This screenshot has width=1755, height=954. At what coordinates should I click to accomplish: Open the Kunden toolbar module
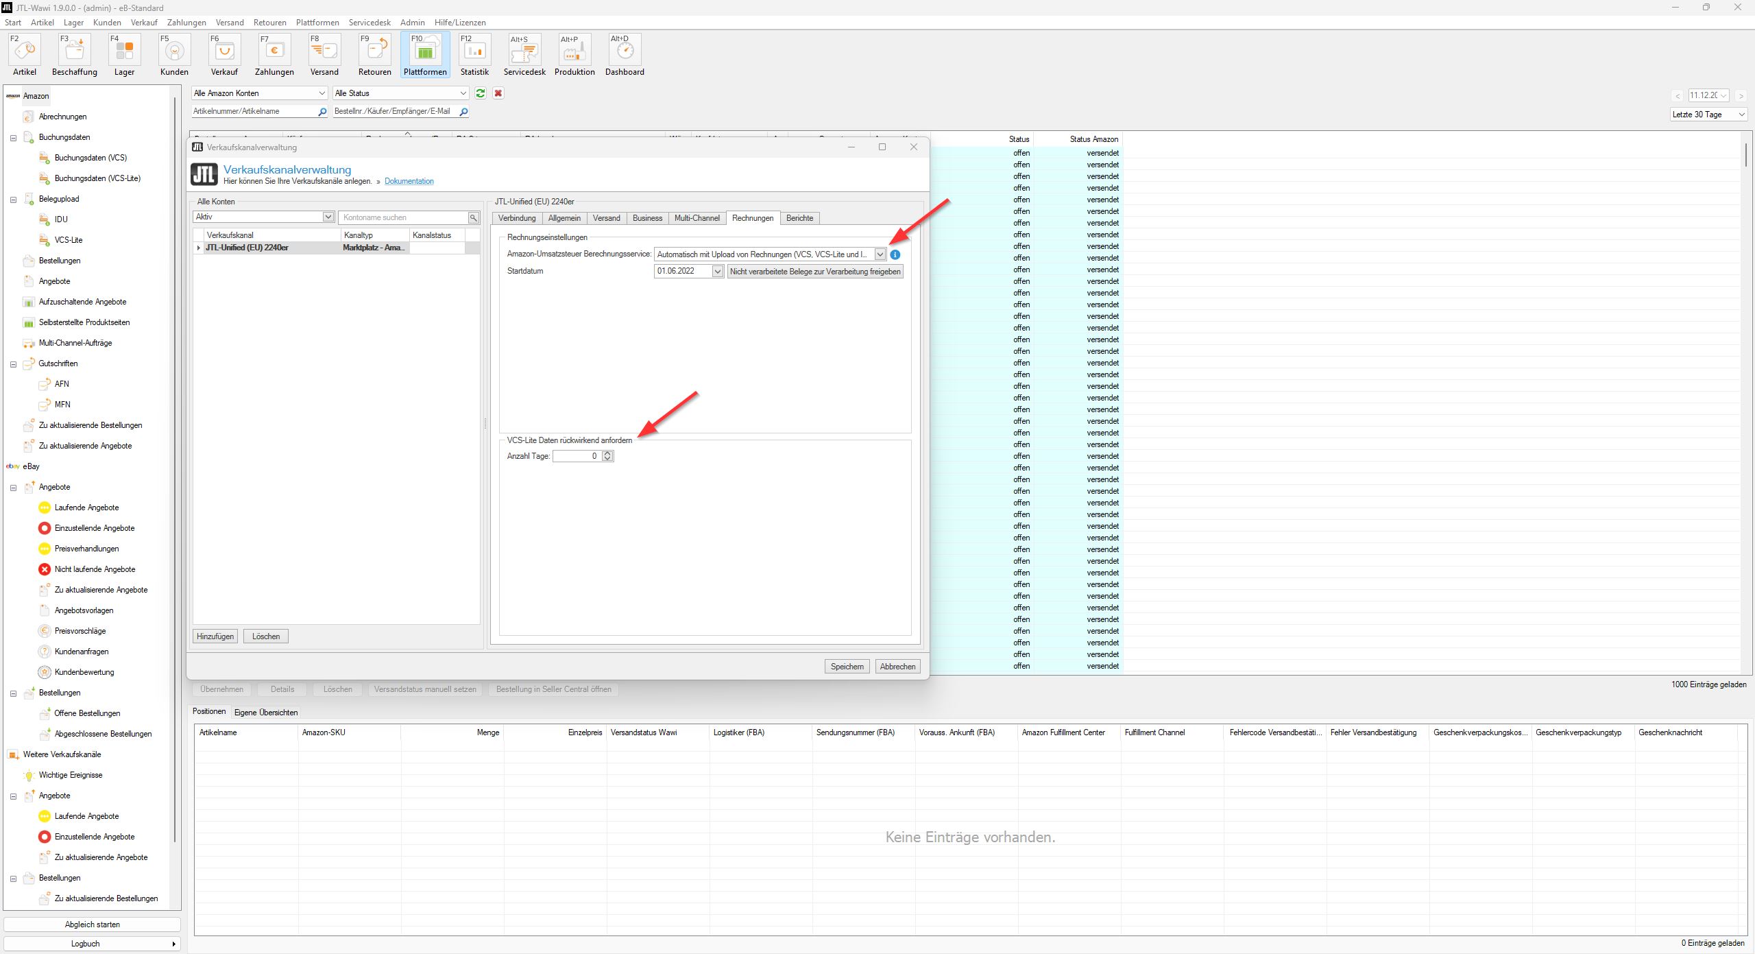pyautogui.click(x=174, y=56)
